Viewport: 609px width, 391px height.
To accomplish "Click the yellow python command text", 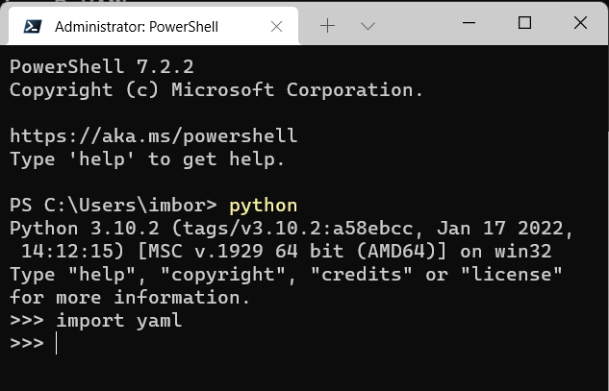I will point(263,205).
